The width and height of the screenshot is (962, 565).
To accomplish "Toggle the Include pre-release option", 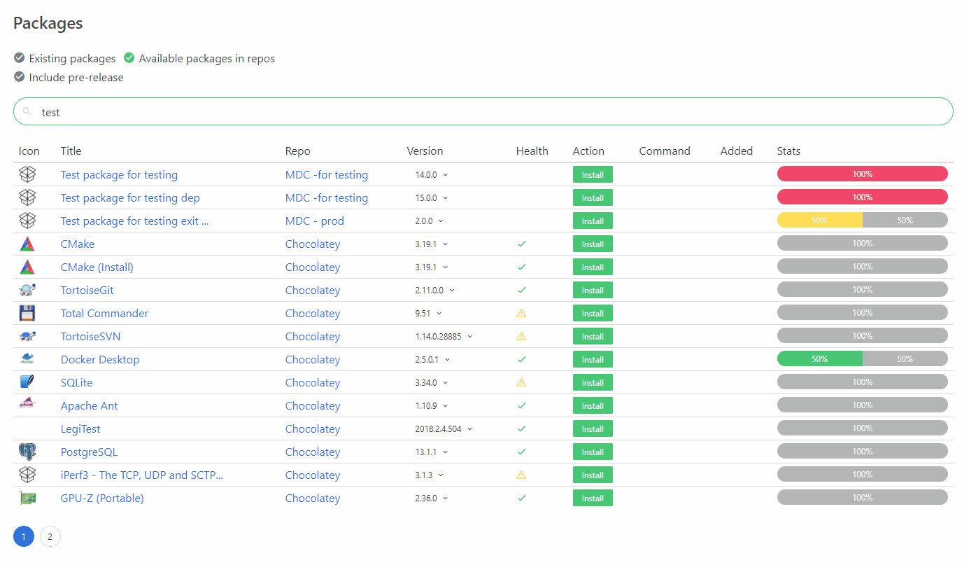I will click(x=69, y=77).
